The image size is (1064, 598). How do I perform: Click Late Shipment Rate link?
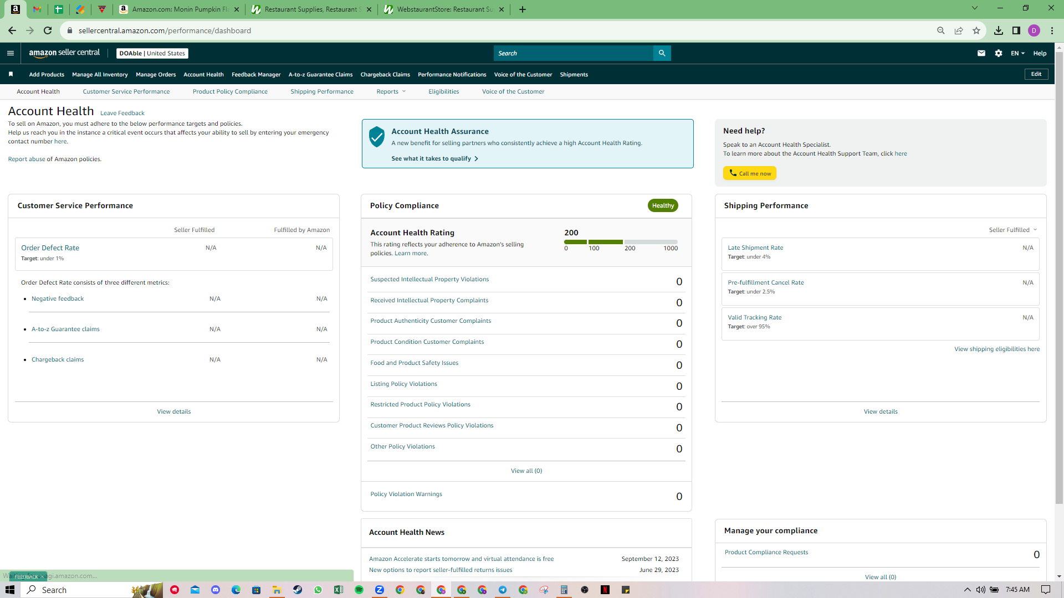(x=755, y=248)
